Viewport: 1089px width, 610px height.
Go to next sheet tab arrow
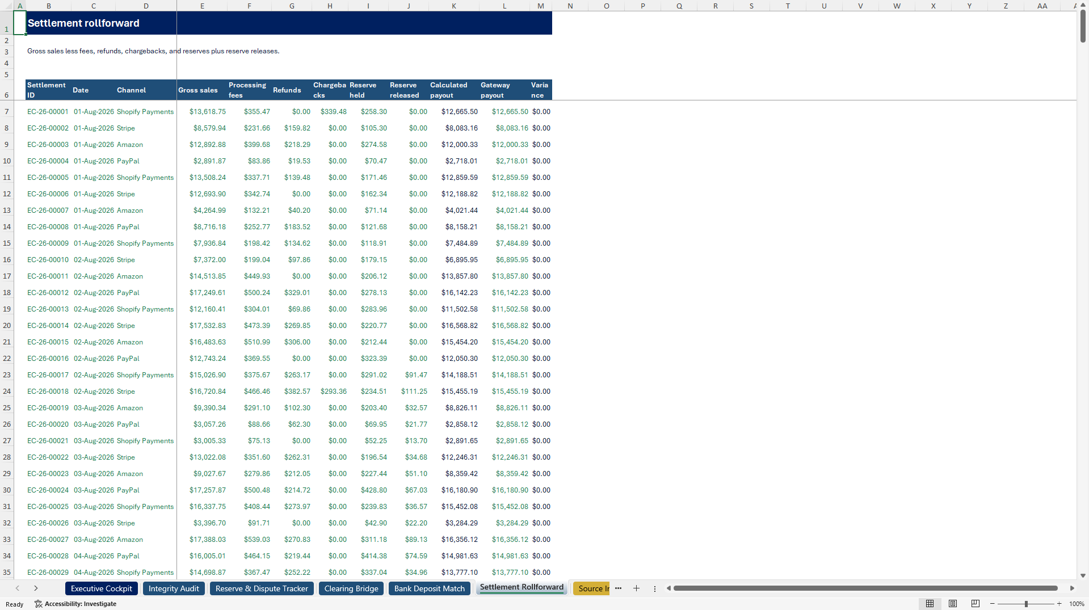coord(36,588)
